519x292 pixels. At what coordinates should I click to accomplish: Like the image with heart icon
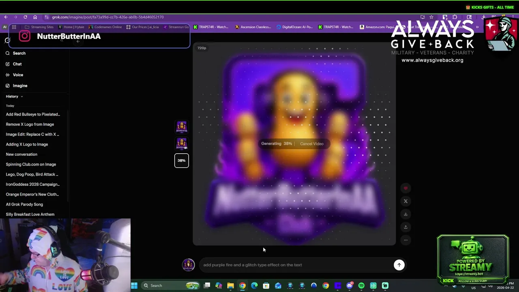405,188
